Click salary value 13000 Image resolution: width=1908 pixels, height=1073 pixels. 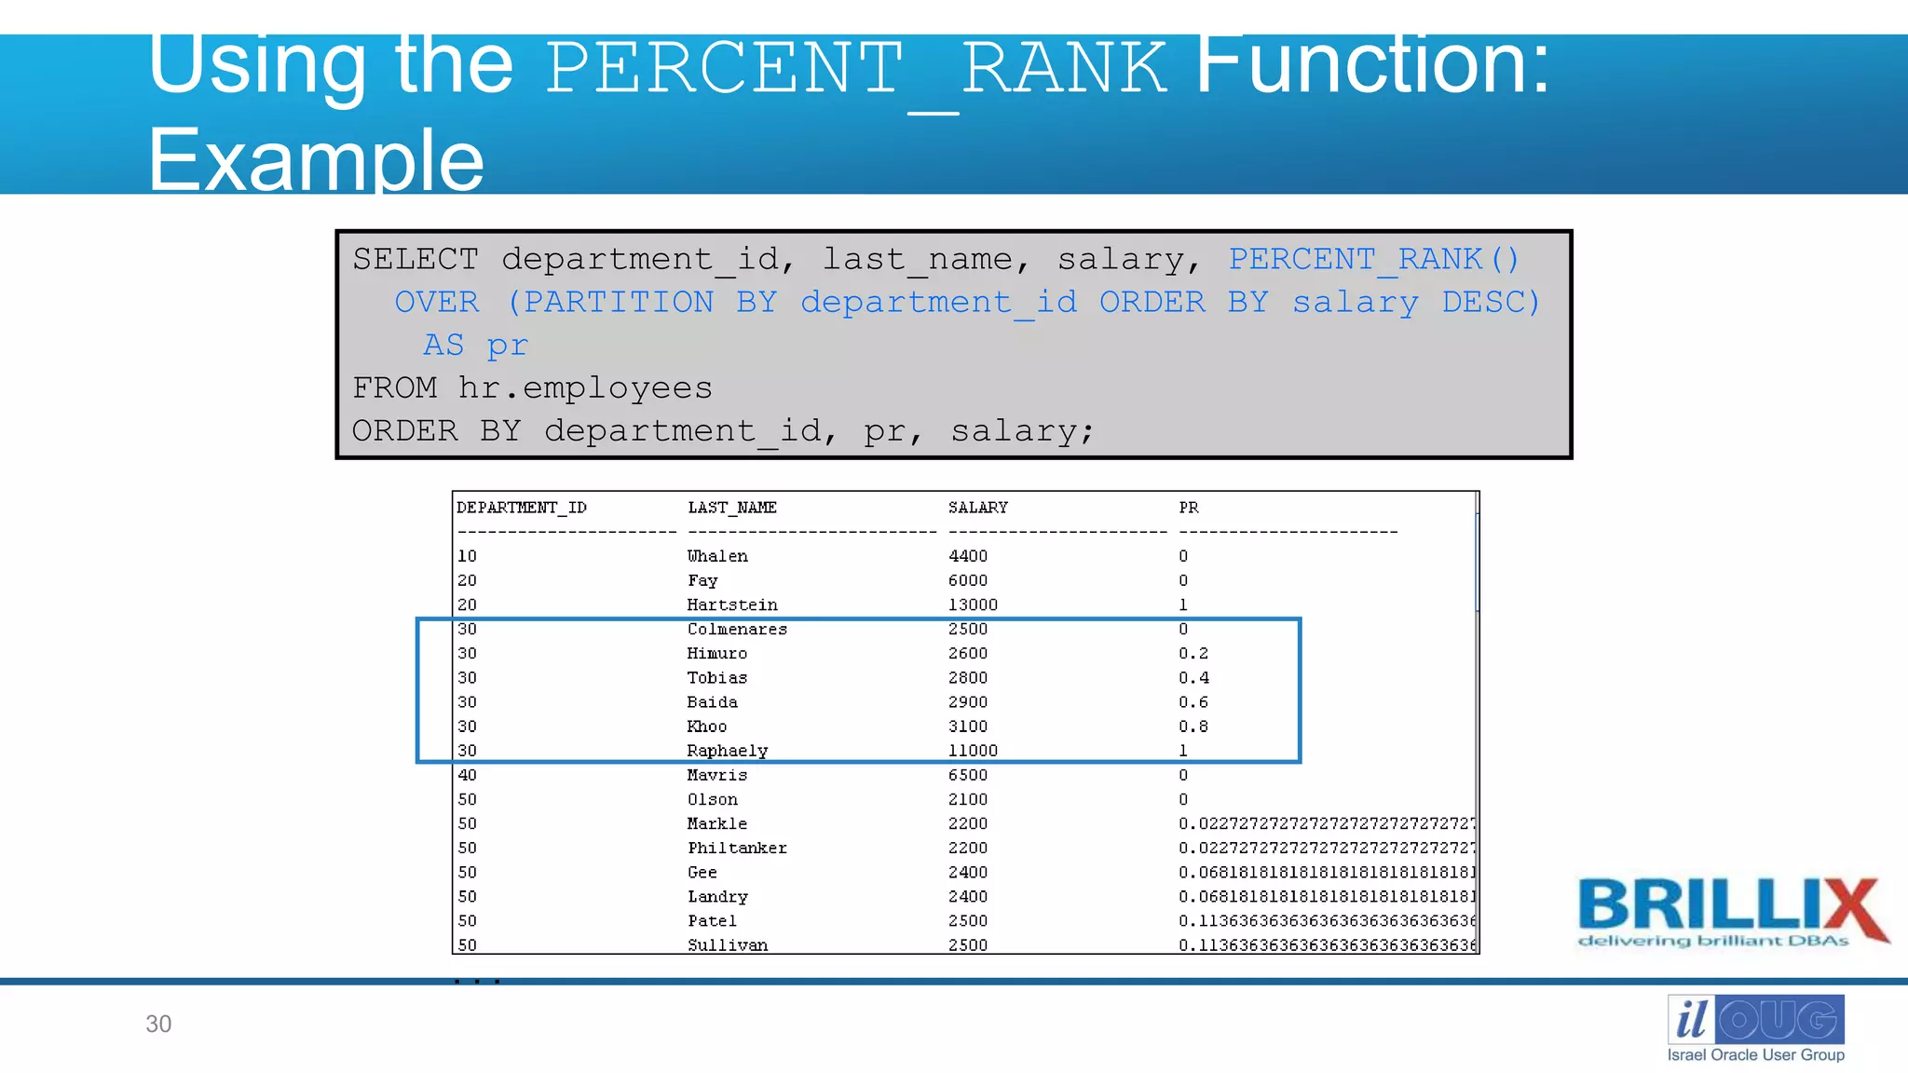pos(973,604)
